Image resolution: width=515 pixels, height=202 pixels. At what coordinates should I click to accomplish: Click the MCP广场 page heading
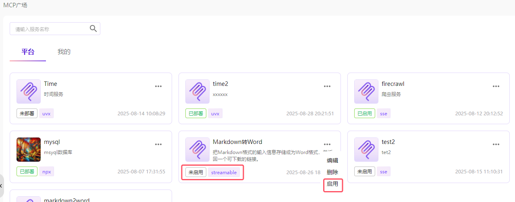(15, 5)
